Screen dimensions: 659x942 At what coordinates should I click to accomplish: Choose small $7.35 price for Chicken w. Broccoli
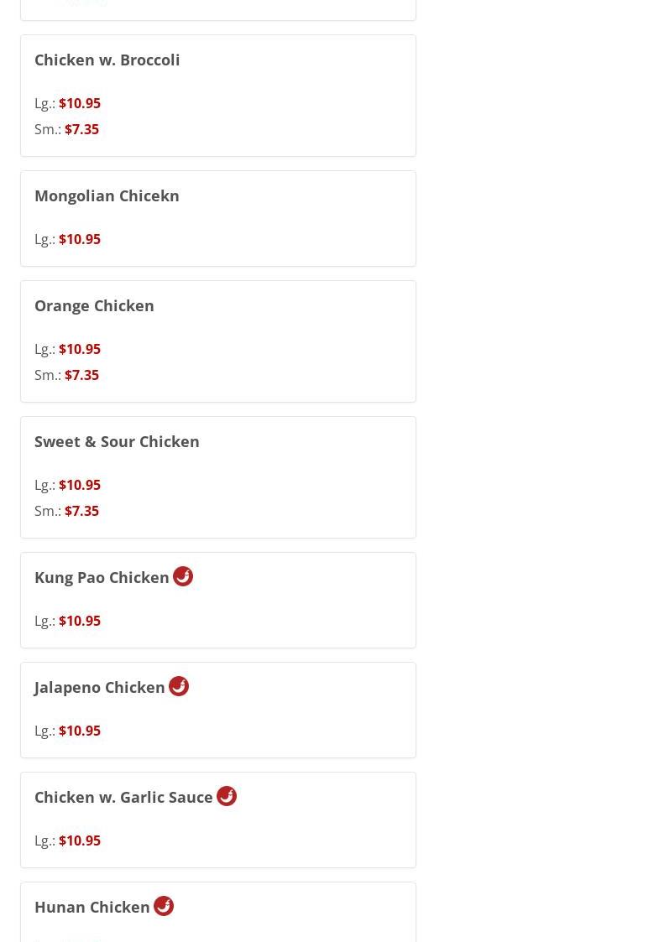pyautogui.click(x=81, y=129)
